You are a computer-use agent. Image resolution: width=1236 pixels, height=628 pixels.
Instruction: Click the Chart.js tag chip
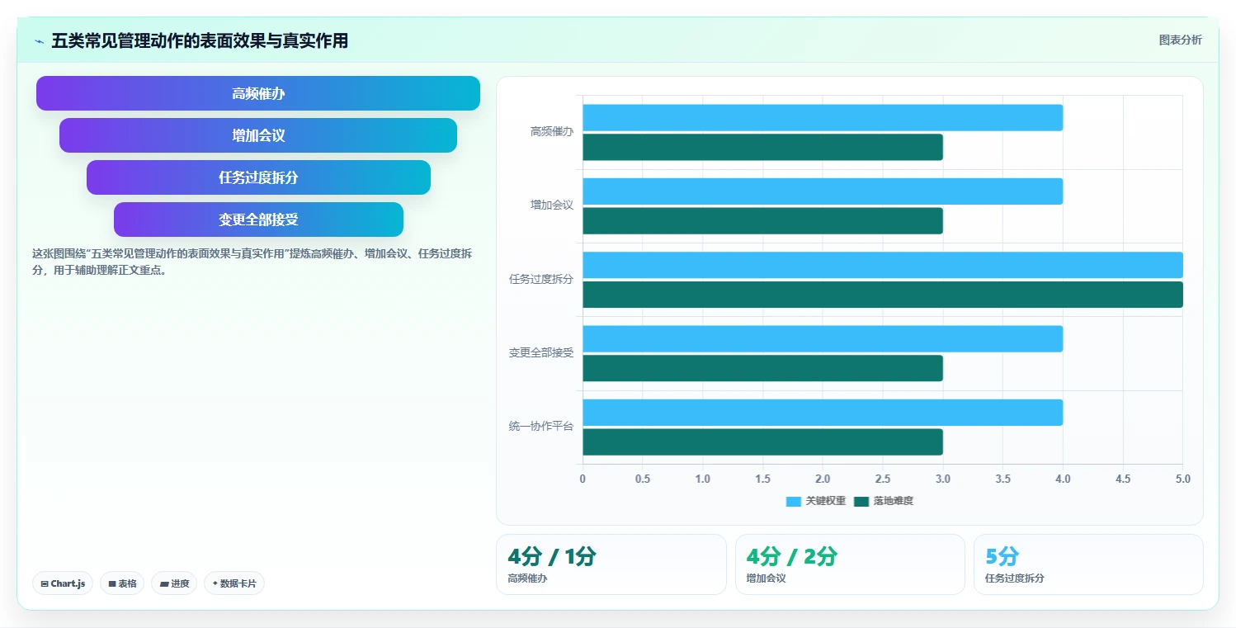[64, 583]
